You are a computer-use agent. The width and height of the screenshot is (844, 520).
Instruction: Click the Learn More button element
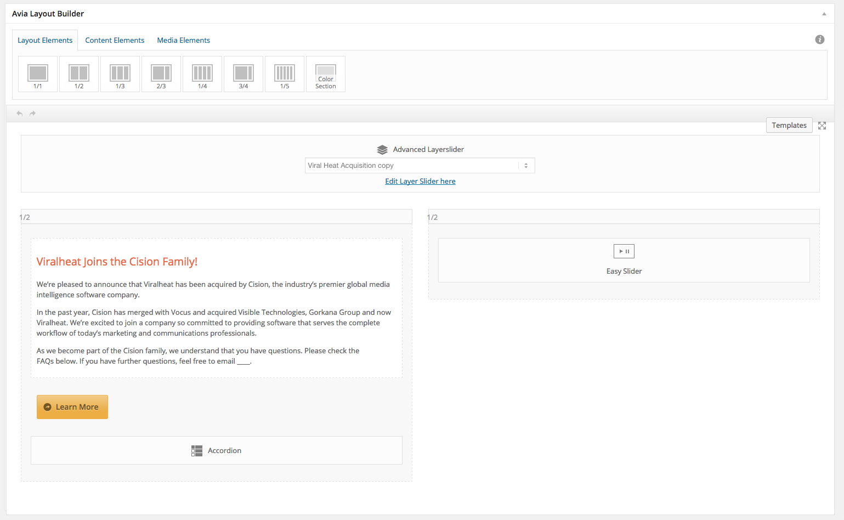72,407
